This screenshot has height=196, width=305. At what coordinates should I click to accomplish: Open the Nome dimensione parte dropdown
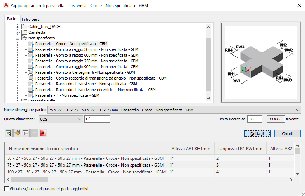(x=297, y=110)
